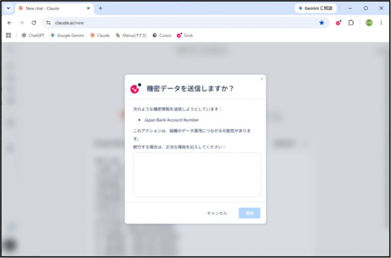Open the pink extension icon in toolbar
Viewport: 391px width, 258px height.
point(338,23)
